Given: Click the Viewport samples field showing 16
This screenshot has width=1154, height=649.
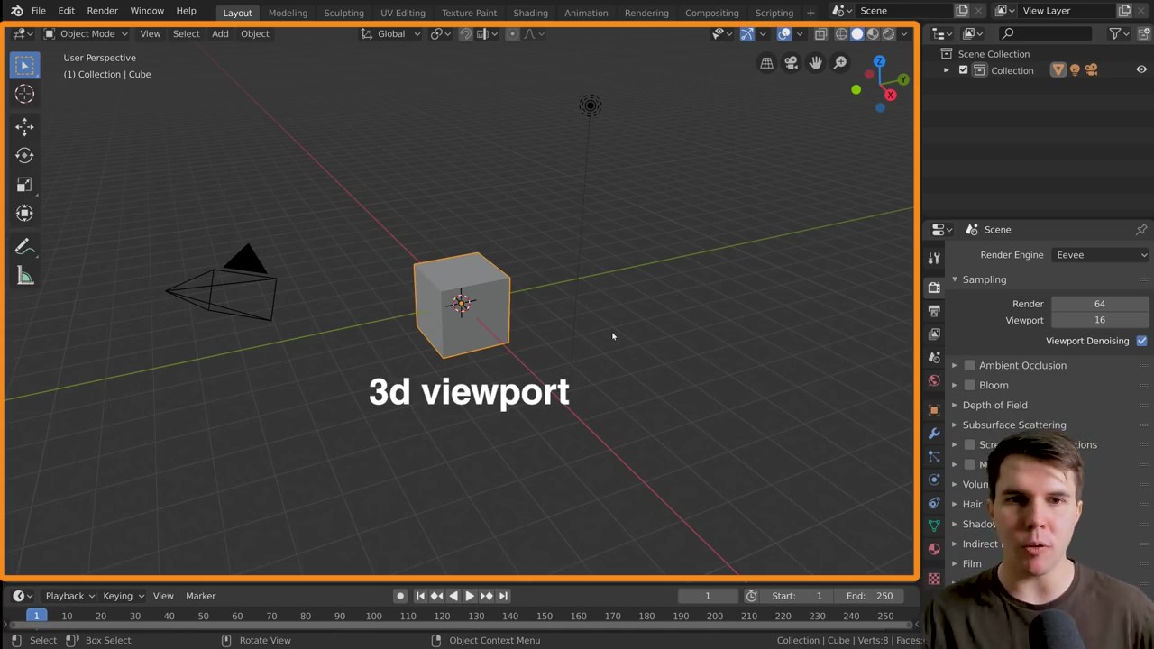Looking at the screenshot, I should [x=1100, y=320].
